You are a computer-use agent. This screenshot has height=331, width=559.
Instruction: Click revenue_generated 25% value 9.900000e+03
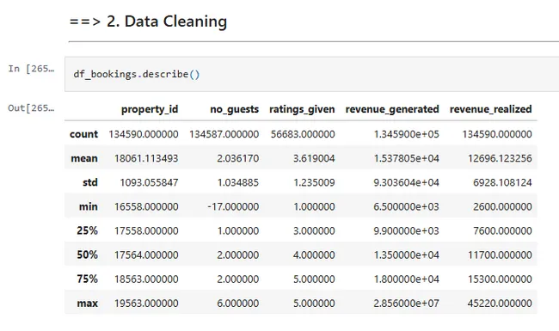pyautogui.click(x=407, y=230)
